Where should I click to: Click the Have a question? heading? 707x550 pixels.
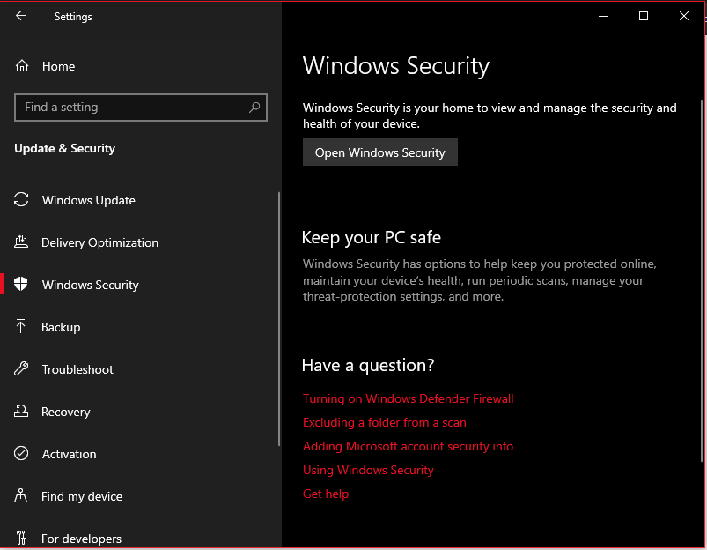click(368, 365)
